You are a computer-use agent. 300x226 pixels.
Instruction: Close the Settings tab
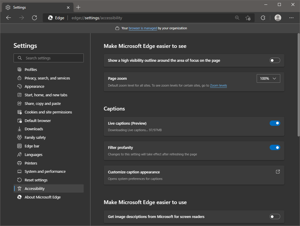(68, 8)
